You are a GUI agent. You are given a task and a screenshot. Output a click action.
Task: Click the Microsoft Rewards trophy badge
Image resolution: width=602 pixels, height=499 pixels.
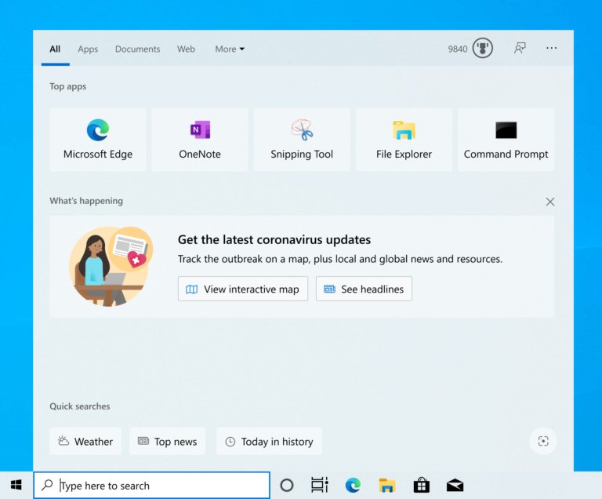[x=482, y=49]
